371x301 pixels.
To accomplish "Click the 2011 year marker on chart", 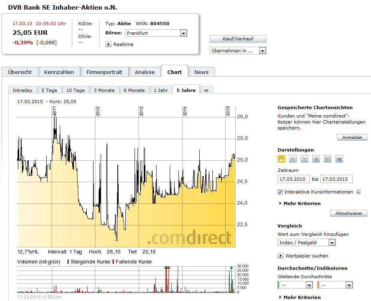I will tap(54, 111).
